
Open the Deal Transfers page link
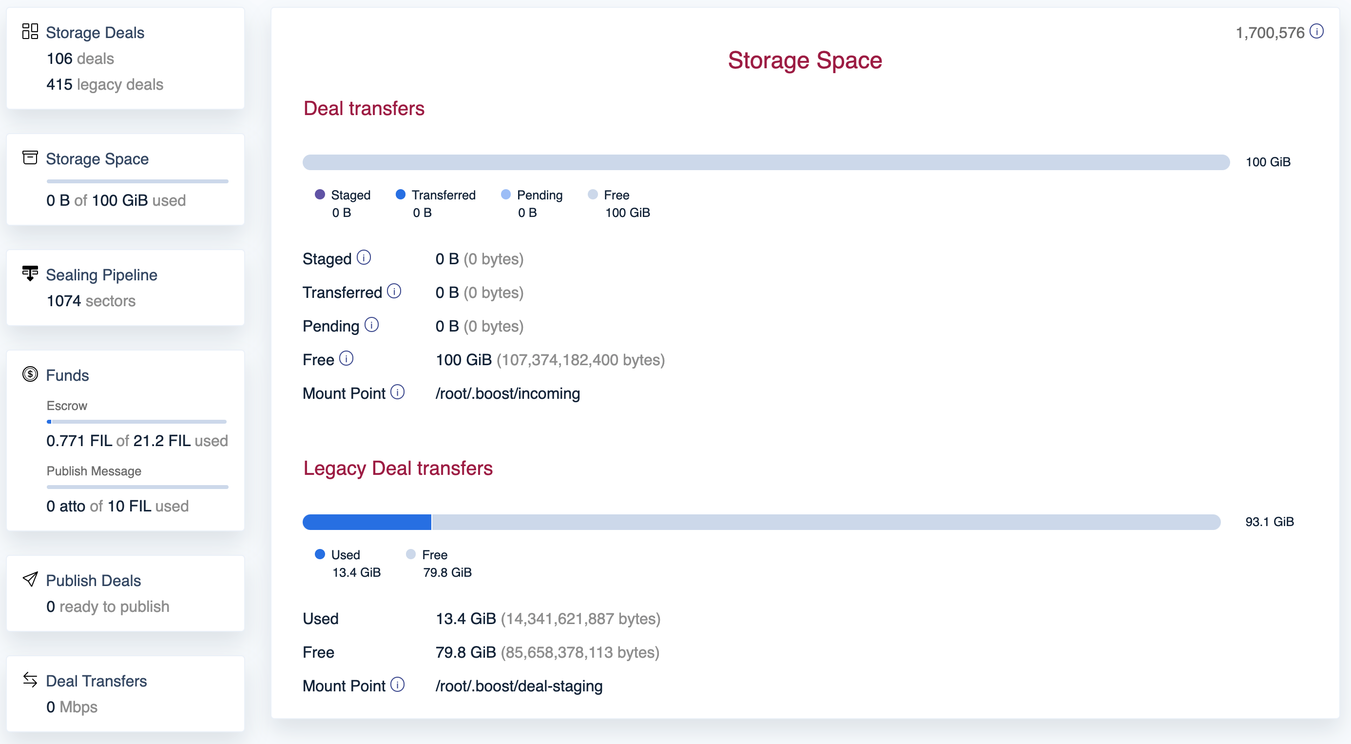tap(96, 681)
